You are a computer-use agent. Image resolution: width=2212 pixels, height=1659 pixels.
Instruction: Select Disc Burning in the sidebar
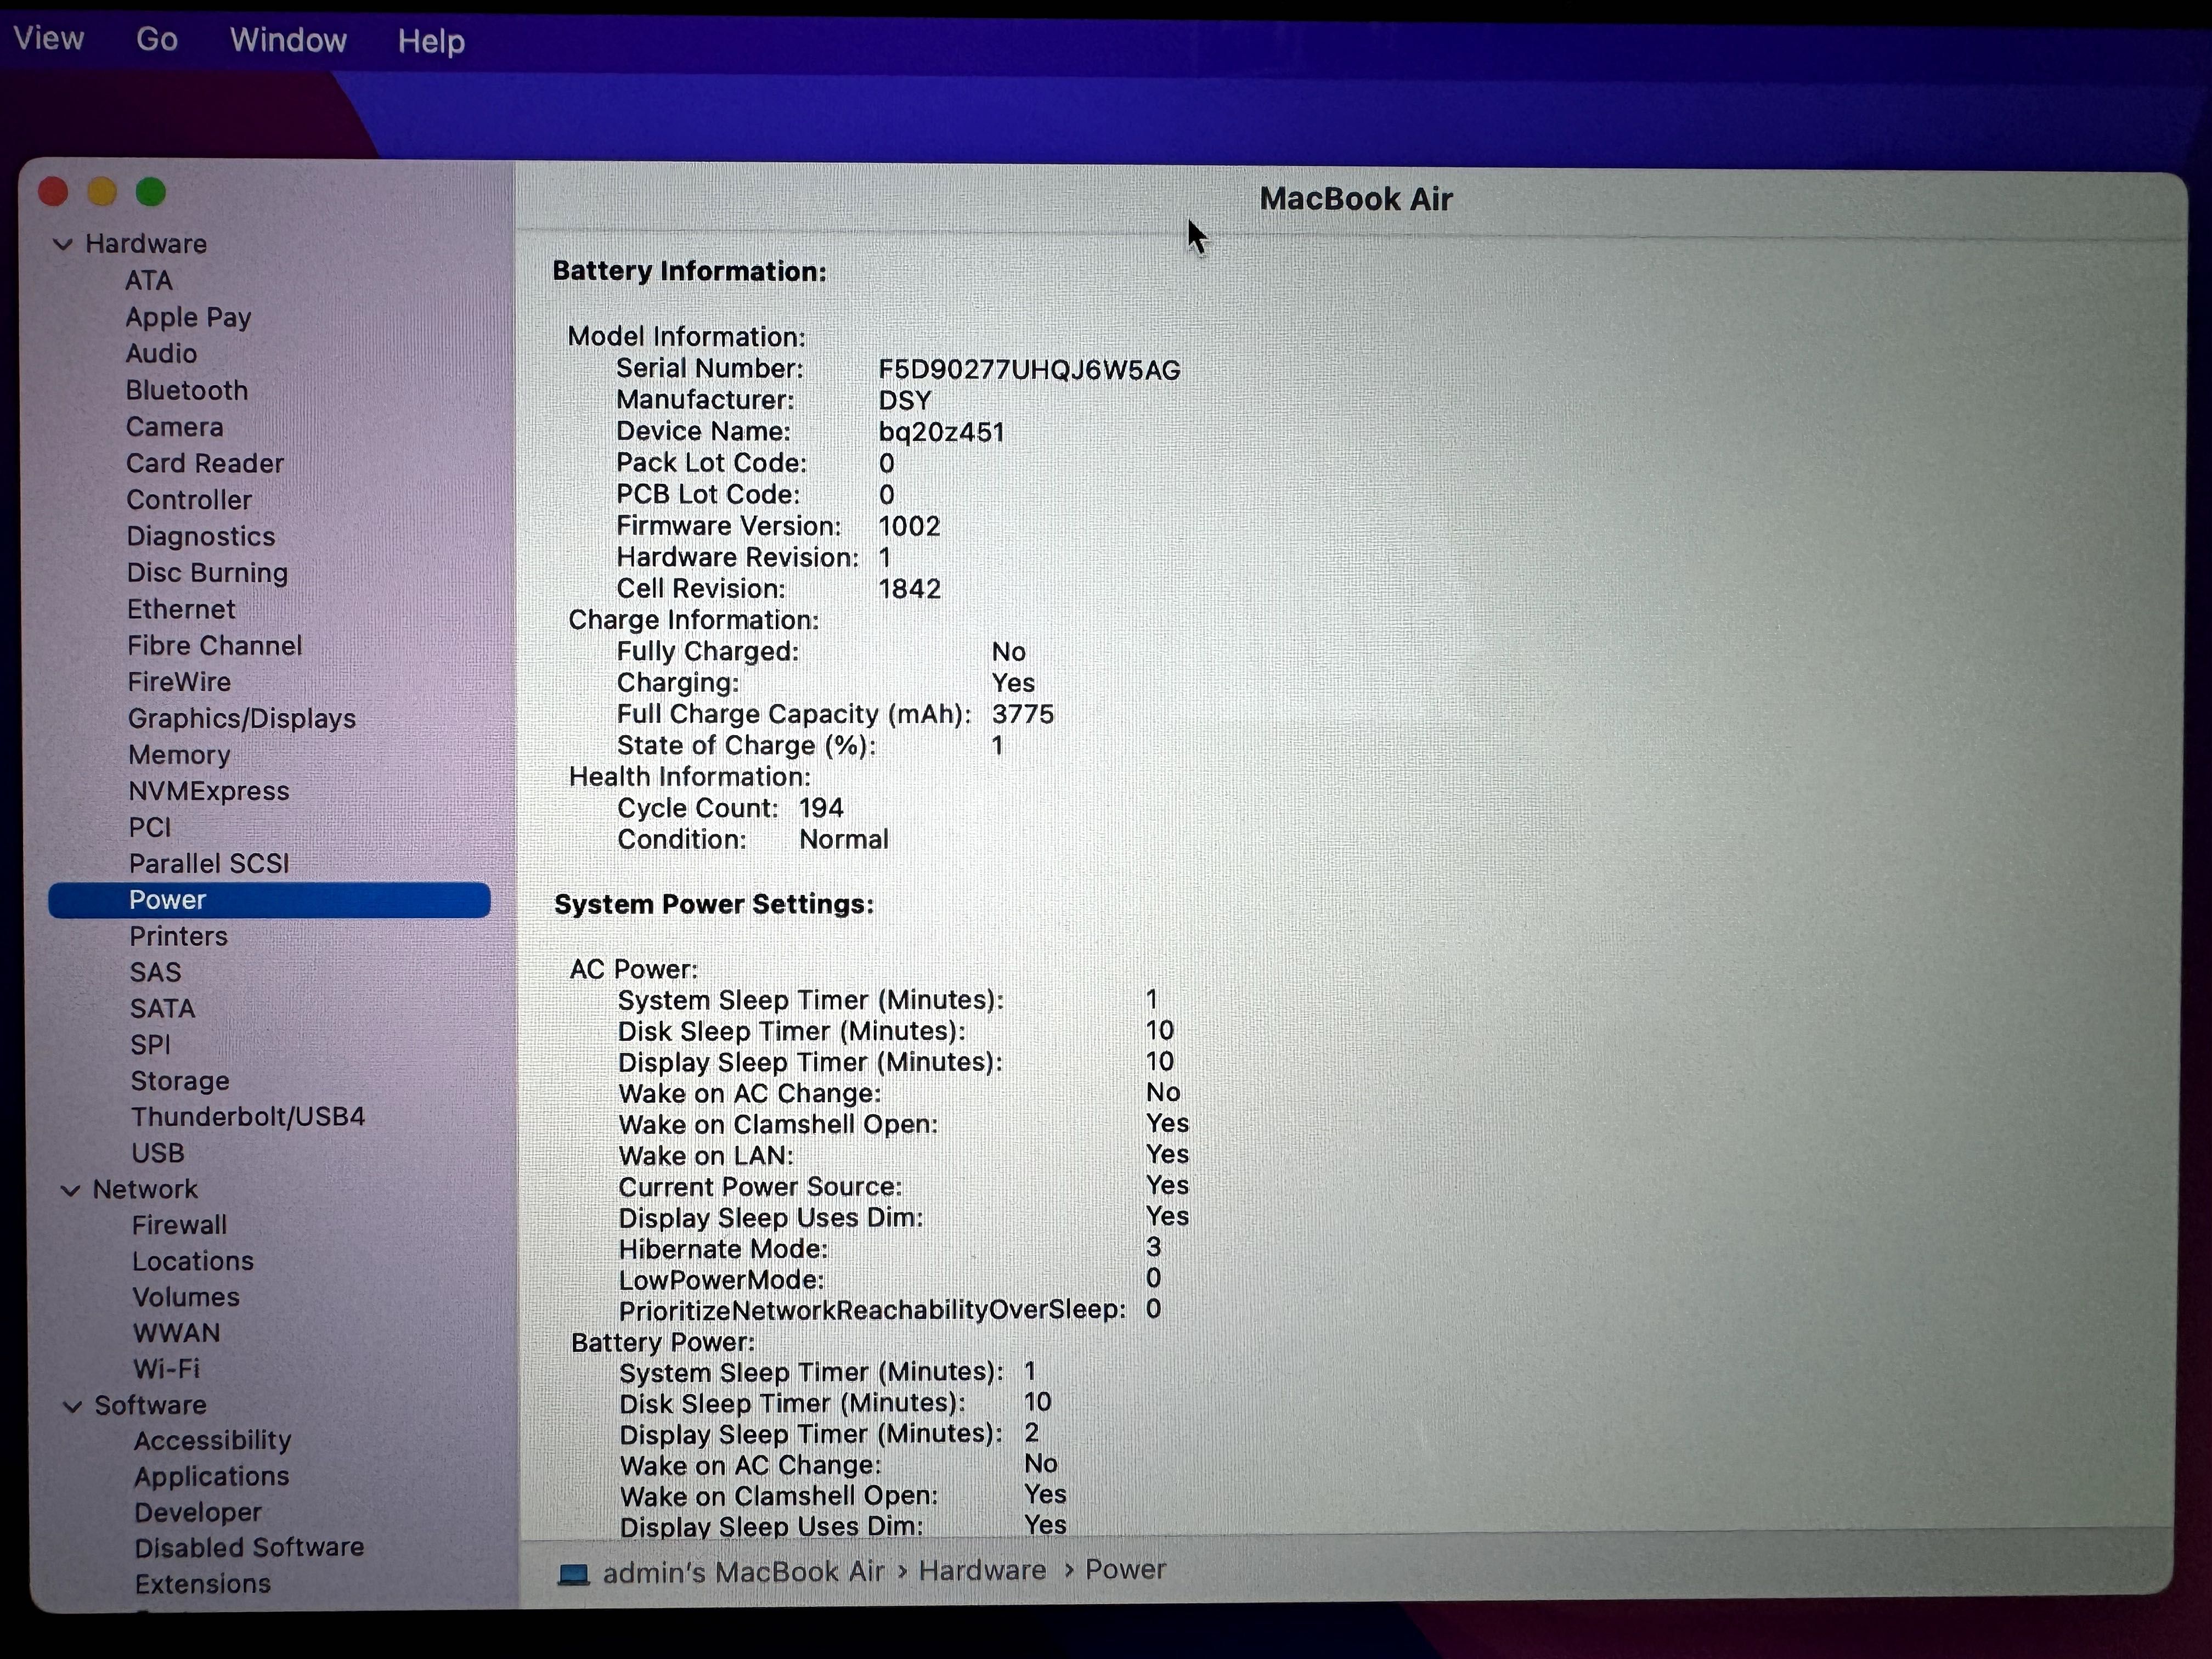tap(207, 573)
